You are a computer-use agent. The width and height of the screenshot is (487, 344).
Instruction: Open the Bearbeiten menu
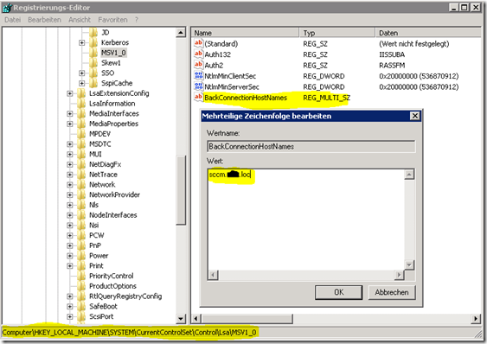click(44, 20)
